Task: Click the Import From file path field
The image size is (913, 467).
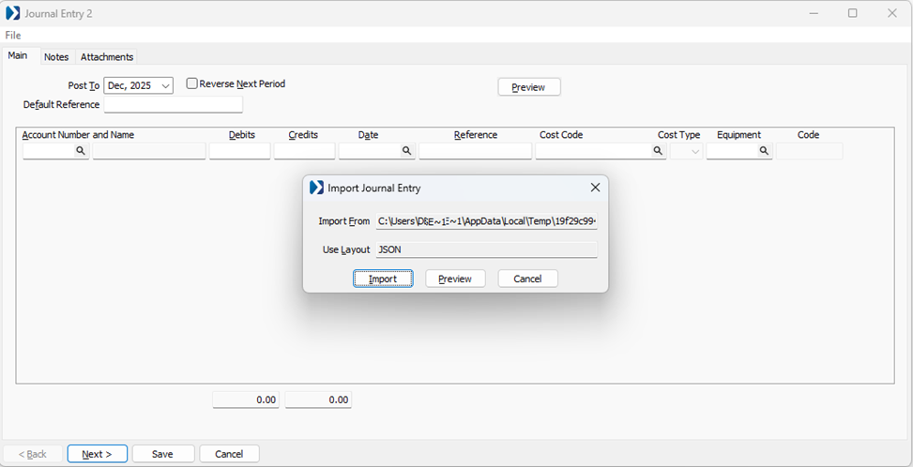Action: (486, 221)
